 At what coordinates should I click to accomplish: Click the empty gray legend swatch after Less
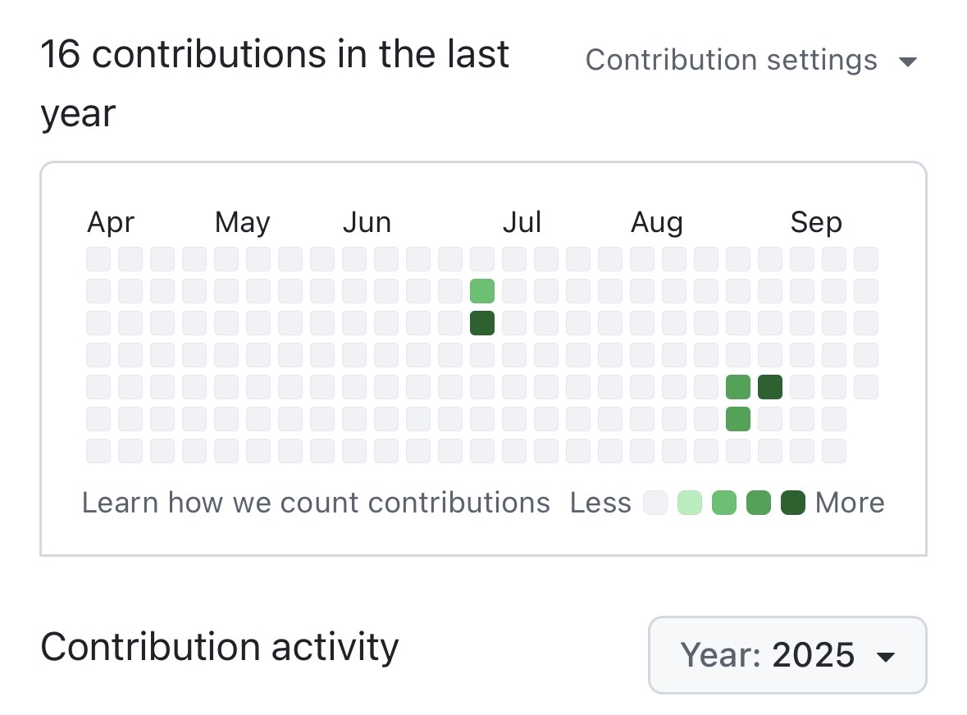pos(655,503)
